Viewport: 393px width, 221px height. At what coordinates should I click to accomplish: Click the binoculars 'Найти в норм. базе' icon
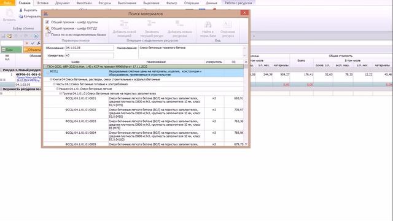click(208, 25)
